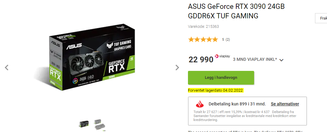Advance to the next product image arrow
This screenshot has height=132, width=327.
point(177,68)
